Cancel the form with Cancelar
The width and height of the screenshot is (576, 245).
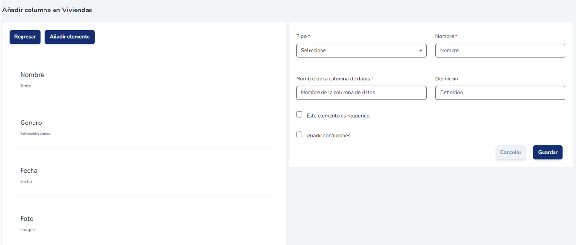tap(510, 153)
